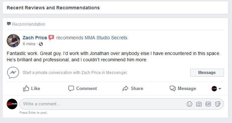Expand the comment-as page selector arrow
Image resolution: width=232 pixels, height=123 pixels.
220,89
